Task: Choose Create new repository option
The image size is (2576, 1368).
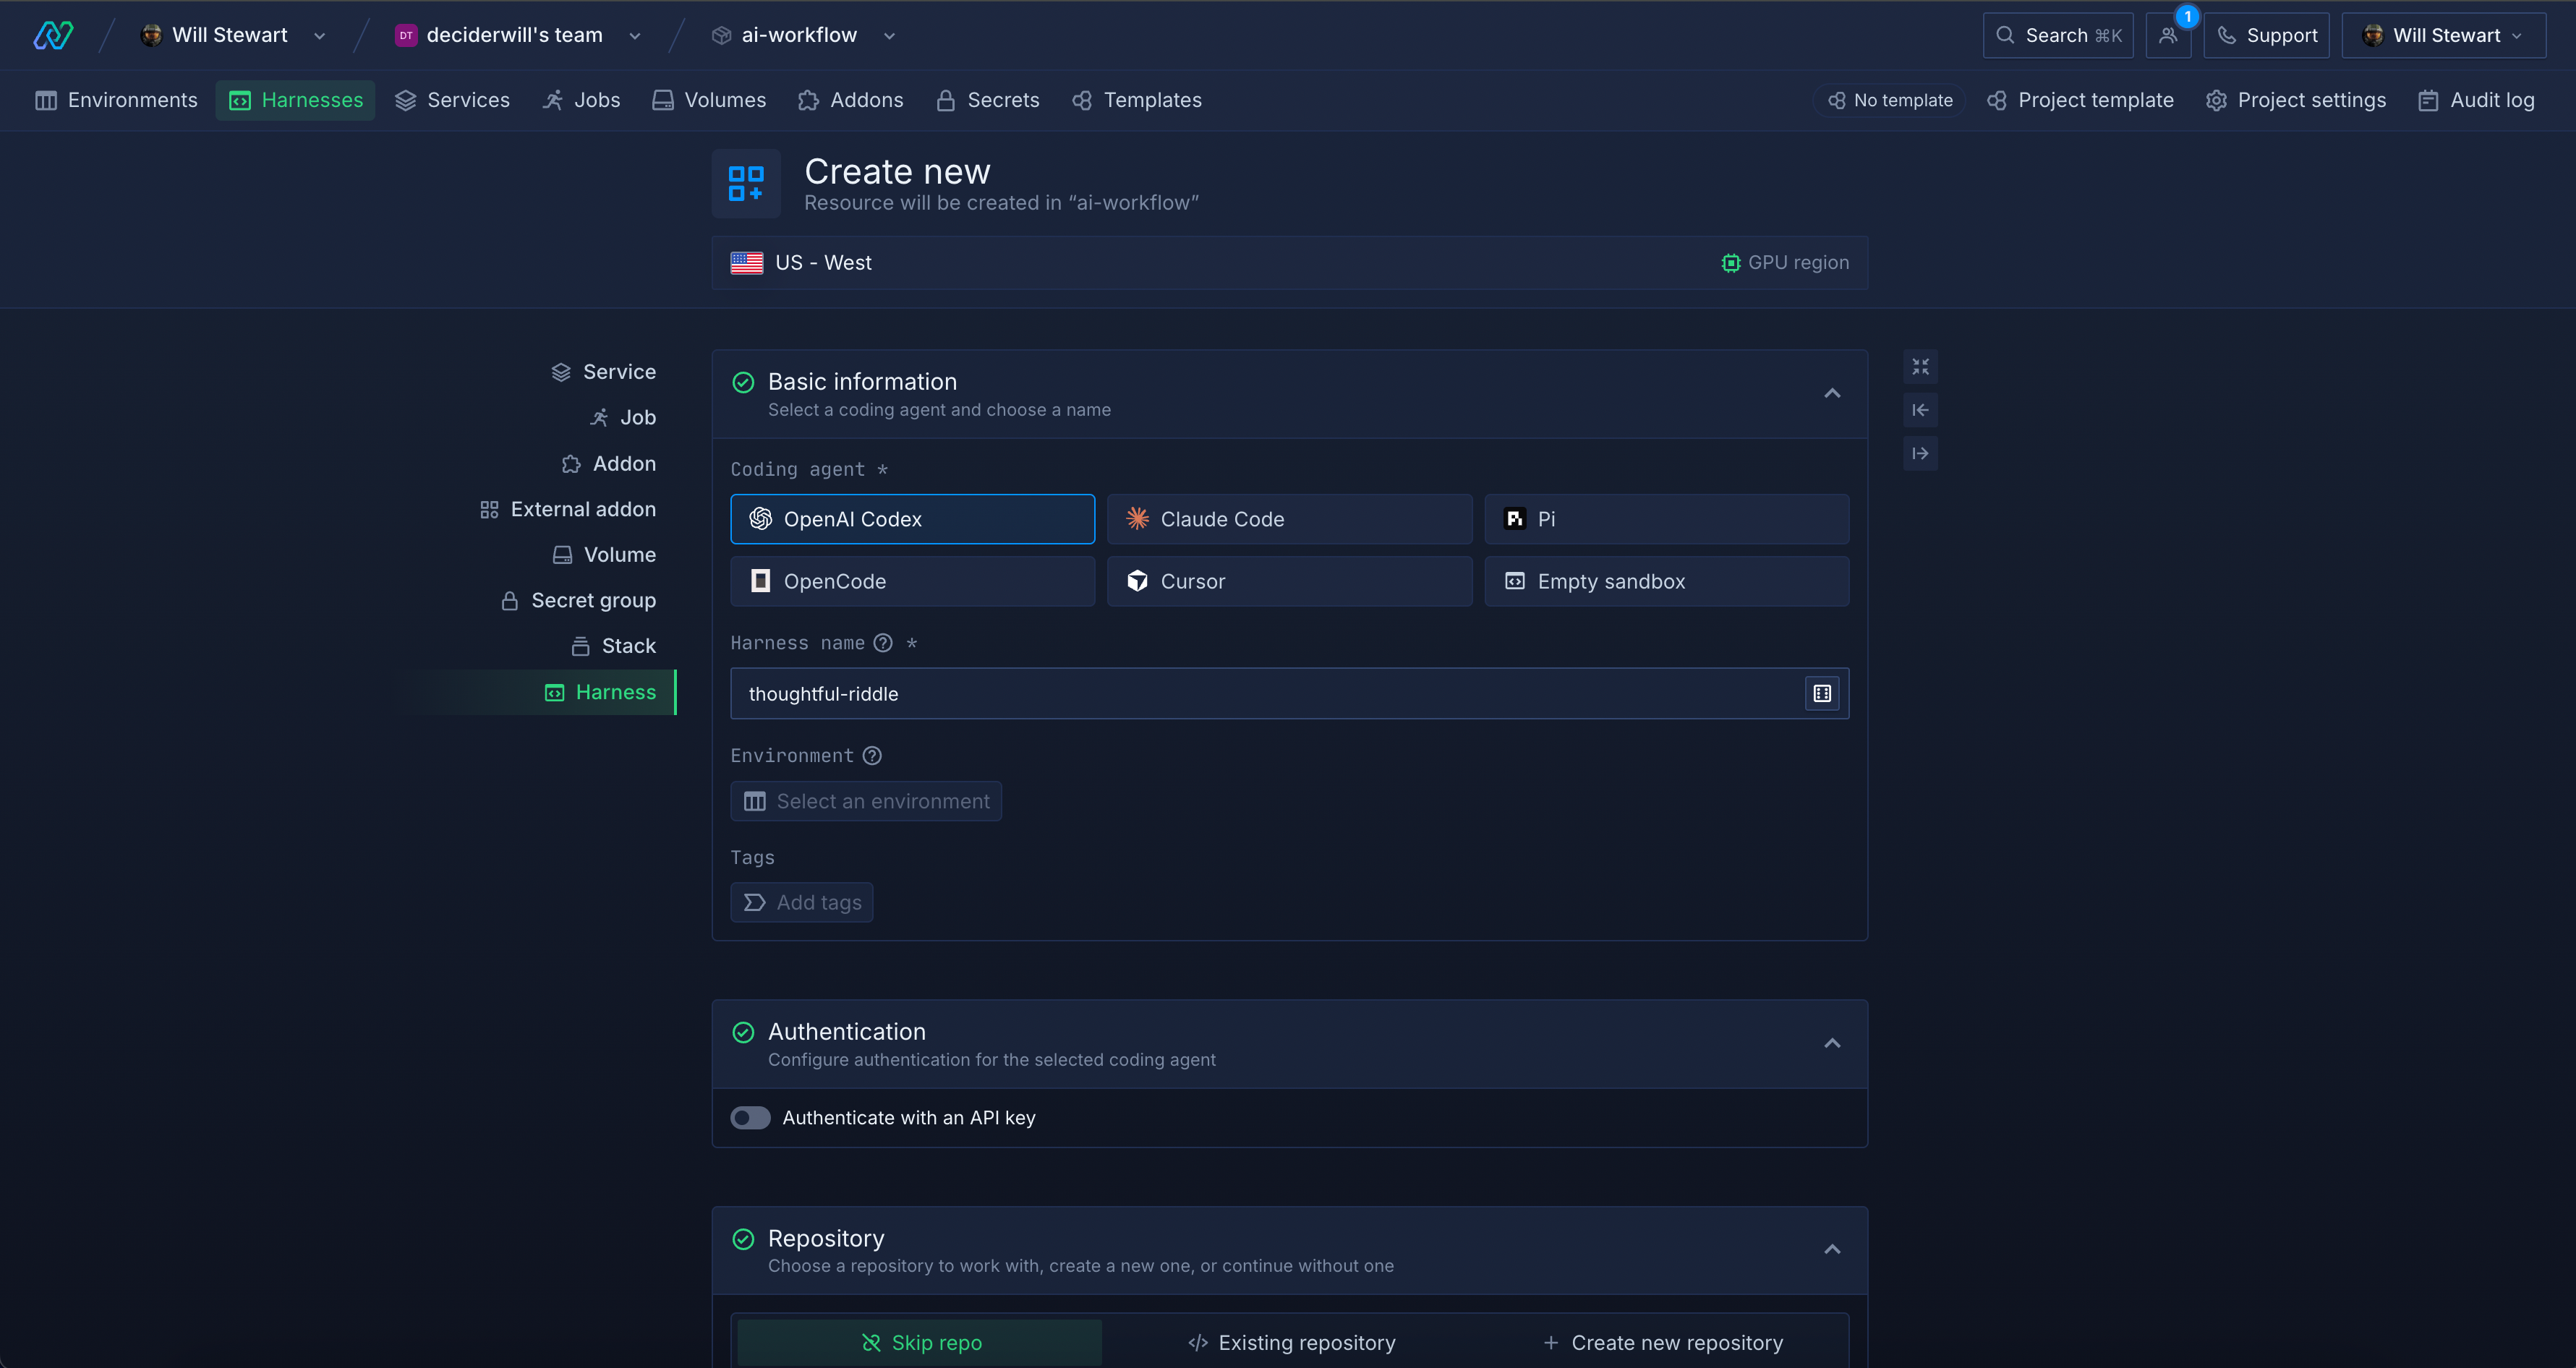Action: (x=1662, y=1342)
